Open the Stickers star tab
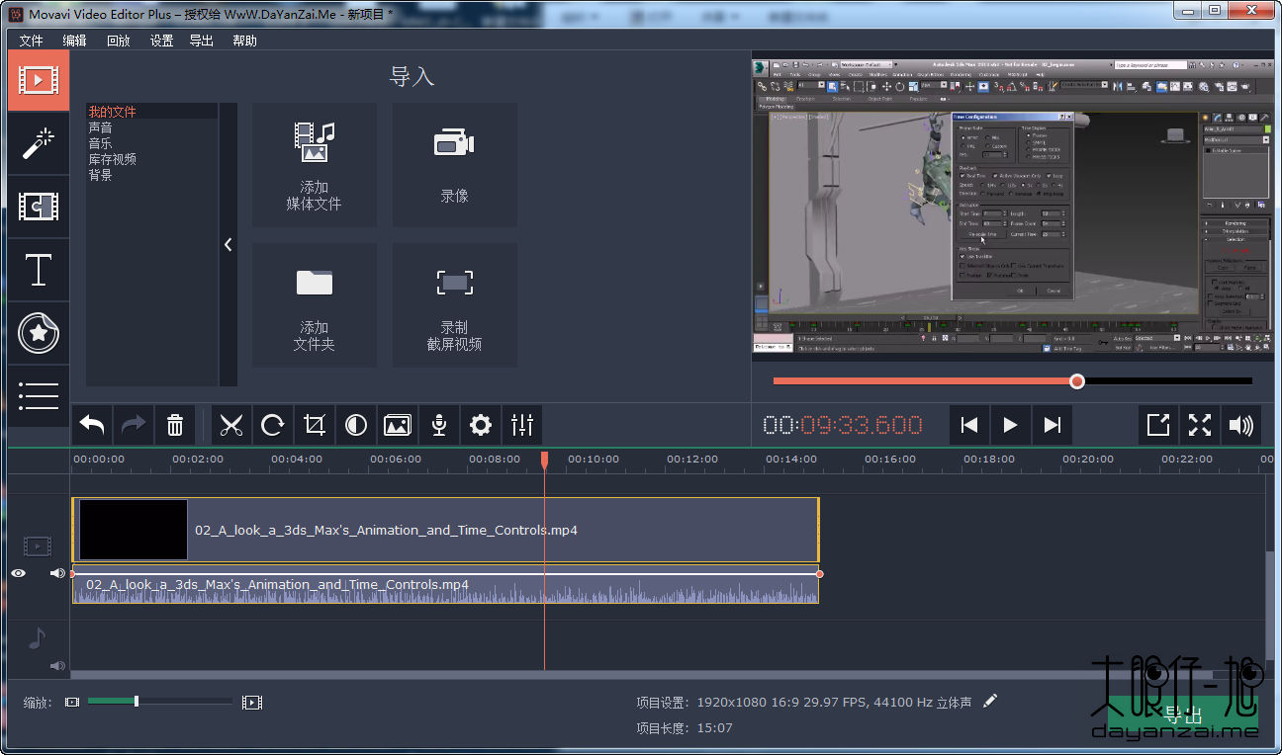 tap(39, 333)
